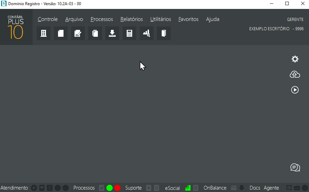309x192 pixels.
Task: Click the book toolbar icon
Action: pyautogui.click(x=163, y=33)
